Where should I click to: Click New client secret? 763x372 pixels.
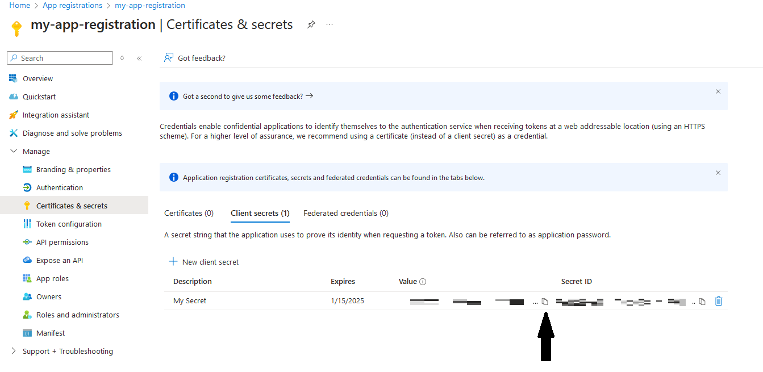click(x=204, y=262)
